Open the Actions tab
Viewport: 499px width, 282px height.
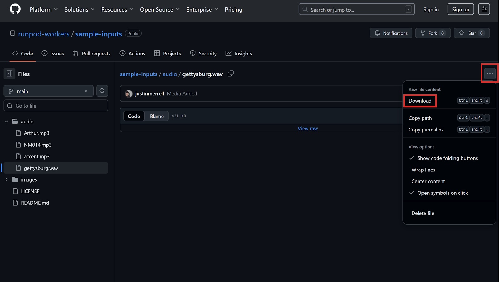(133, 54)
